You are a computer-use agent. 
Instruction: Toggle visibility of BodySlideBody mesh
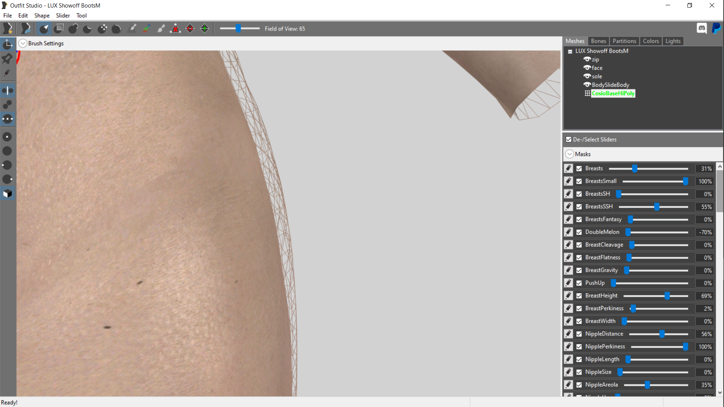(587, 85)
